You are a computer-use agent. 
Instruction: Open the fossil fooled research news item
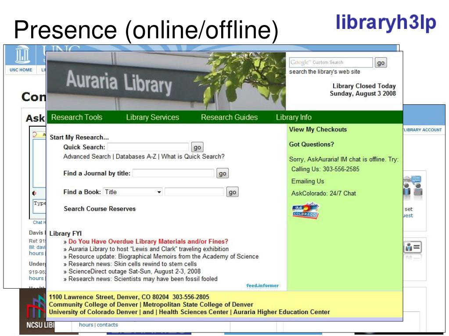point(143,279)
